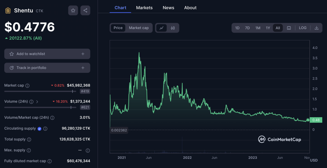The width and height of the screenshot is (327, 168).
Task: Toggle LOG scale on chart
Action: tap(303, 28)
